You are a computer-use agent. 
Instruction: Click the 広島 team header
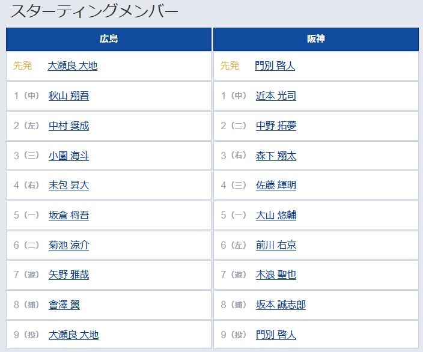[x=109, y=39]
